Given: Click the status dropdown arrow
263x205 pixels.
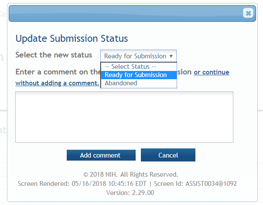Looking at the screenshot, I should 171,56.
